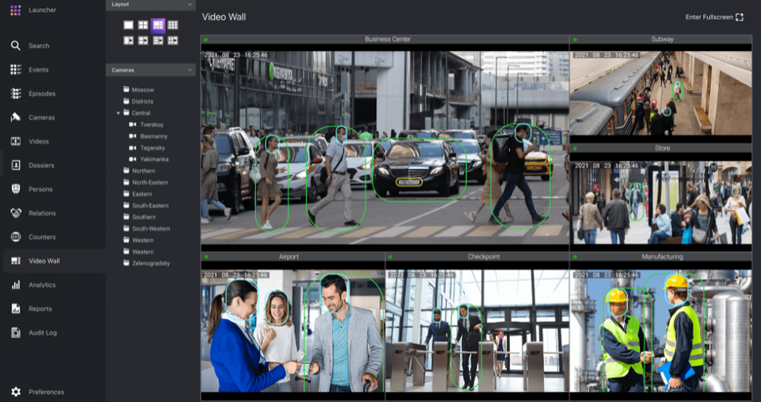This screenshot has height=402, width=761.
Task: Click the Checkpoint tile header
Action: (x=477, y=257)
